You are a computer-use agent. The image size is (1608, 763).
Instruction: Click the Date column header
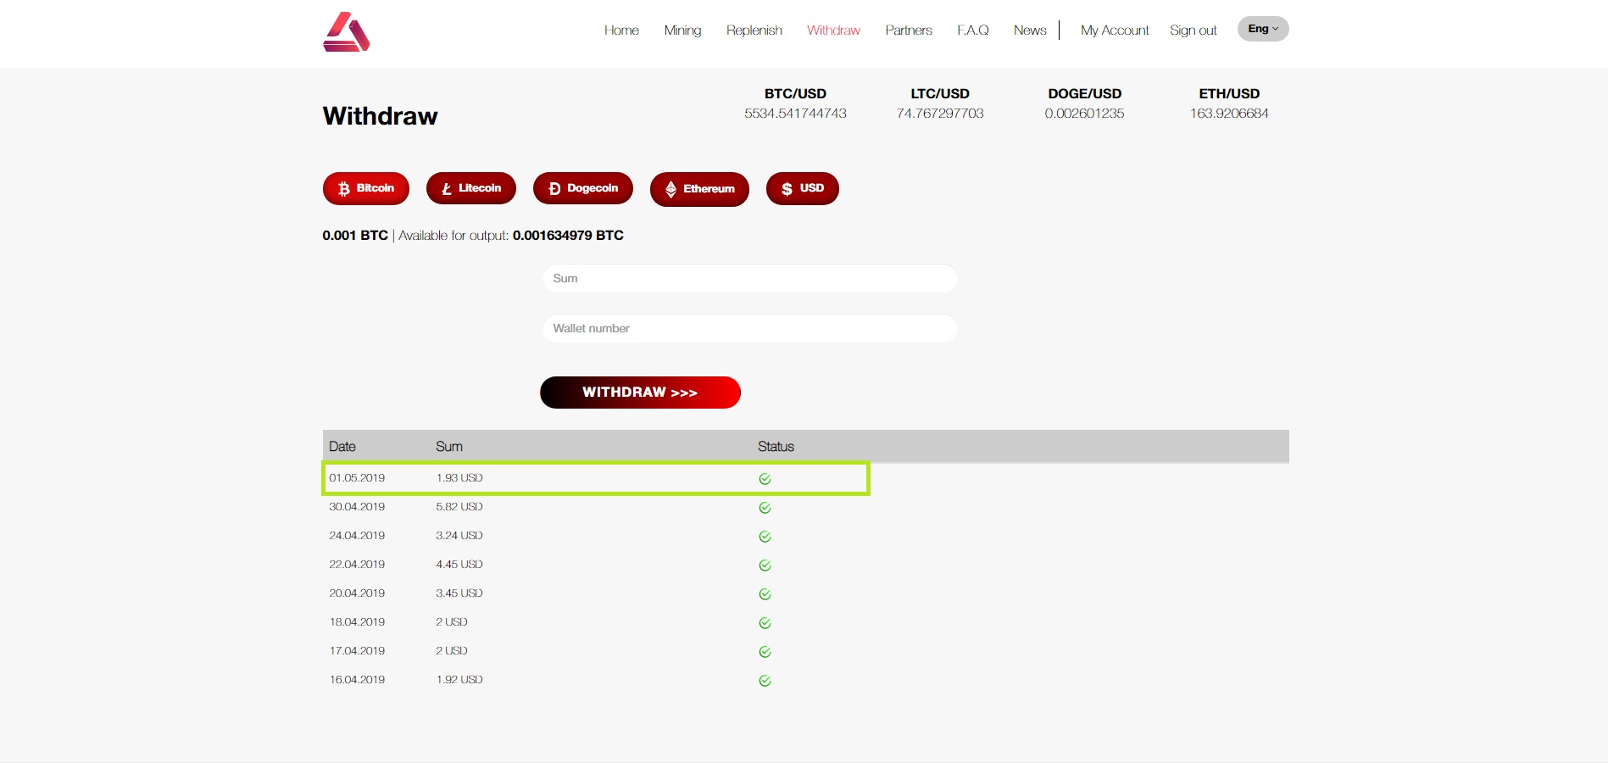342,447
